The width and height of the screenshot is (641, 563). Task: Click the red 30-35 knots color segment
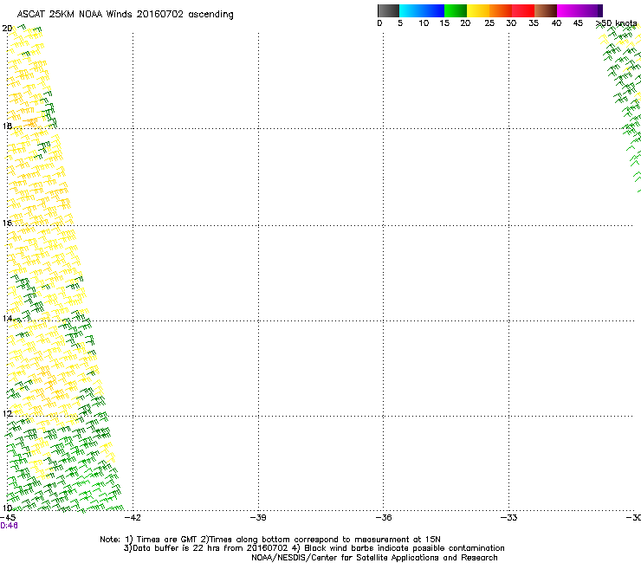pos(523,10)
